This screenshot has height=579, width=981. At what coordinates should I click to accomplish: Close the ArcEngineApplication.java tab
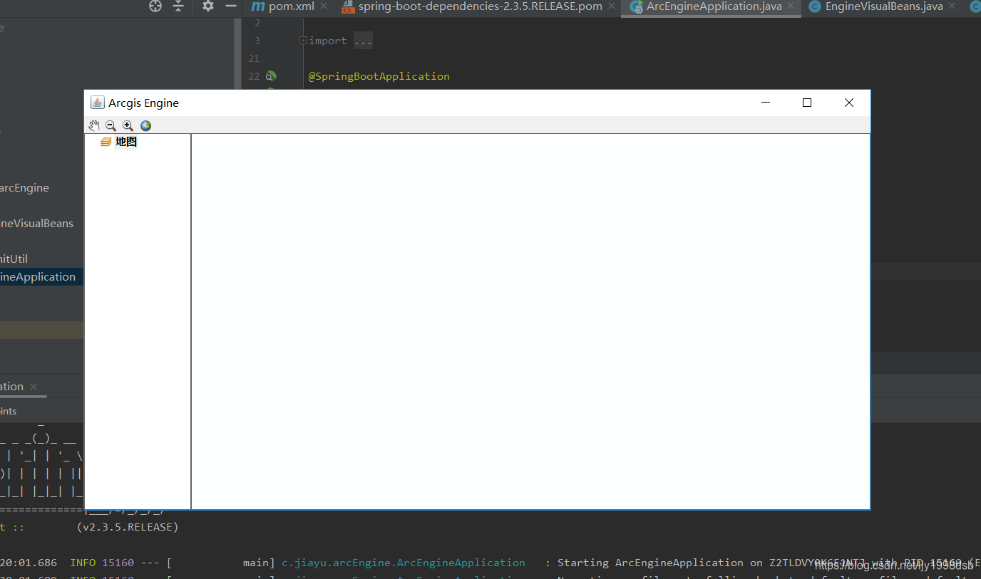[x=791, y=6]
